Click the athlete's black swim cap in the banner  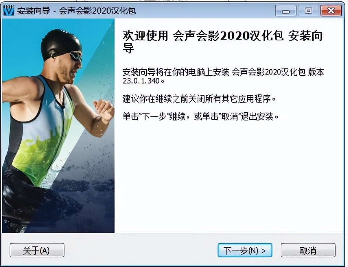pos(60,43)
